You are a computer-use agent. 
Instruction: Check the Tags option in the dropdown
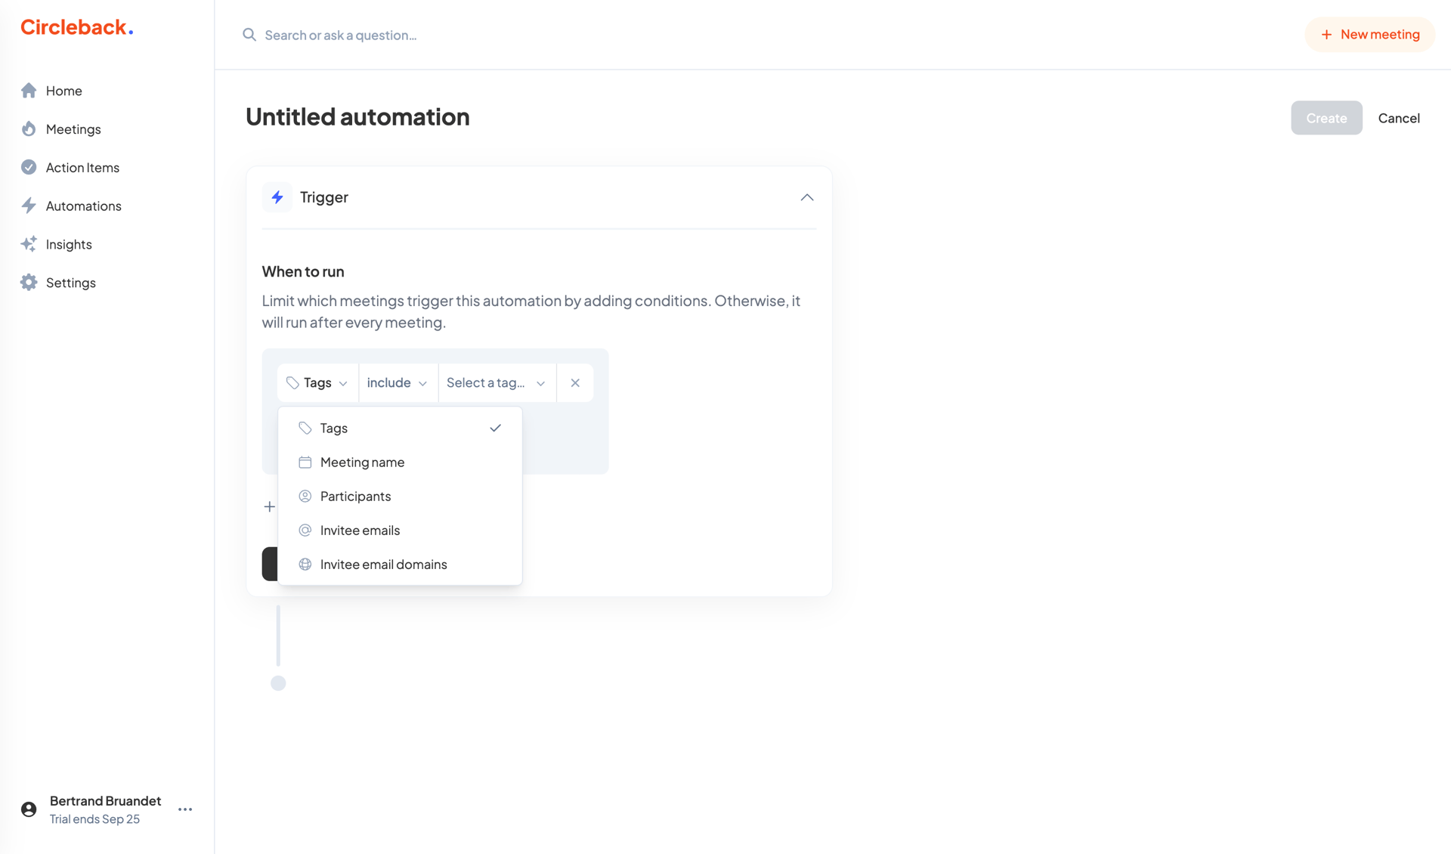point(333,428)
